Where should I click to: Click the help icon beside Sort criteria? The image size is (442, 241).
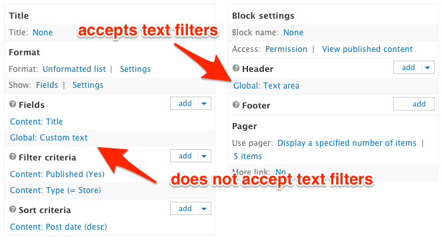pyautogui.click(x=13, y=209)
